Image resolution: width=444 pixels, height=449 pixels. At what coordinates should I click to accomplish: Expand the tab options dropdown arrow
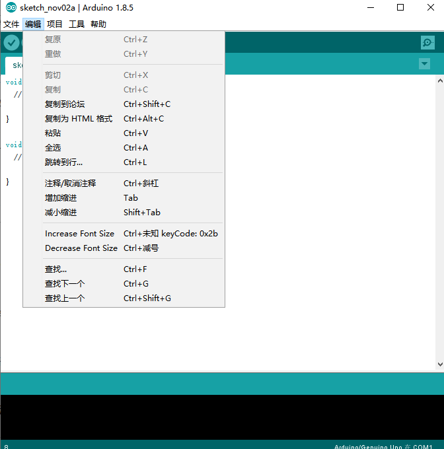pos(424,64)
